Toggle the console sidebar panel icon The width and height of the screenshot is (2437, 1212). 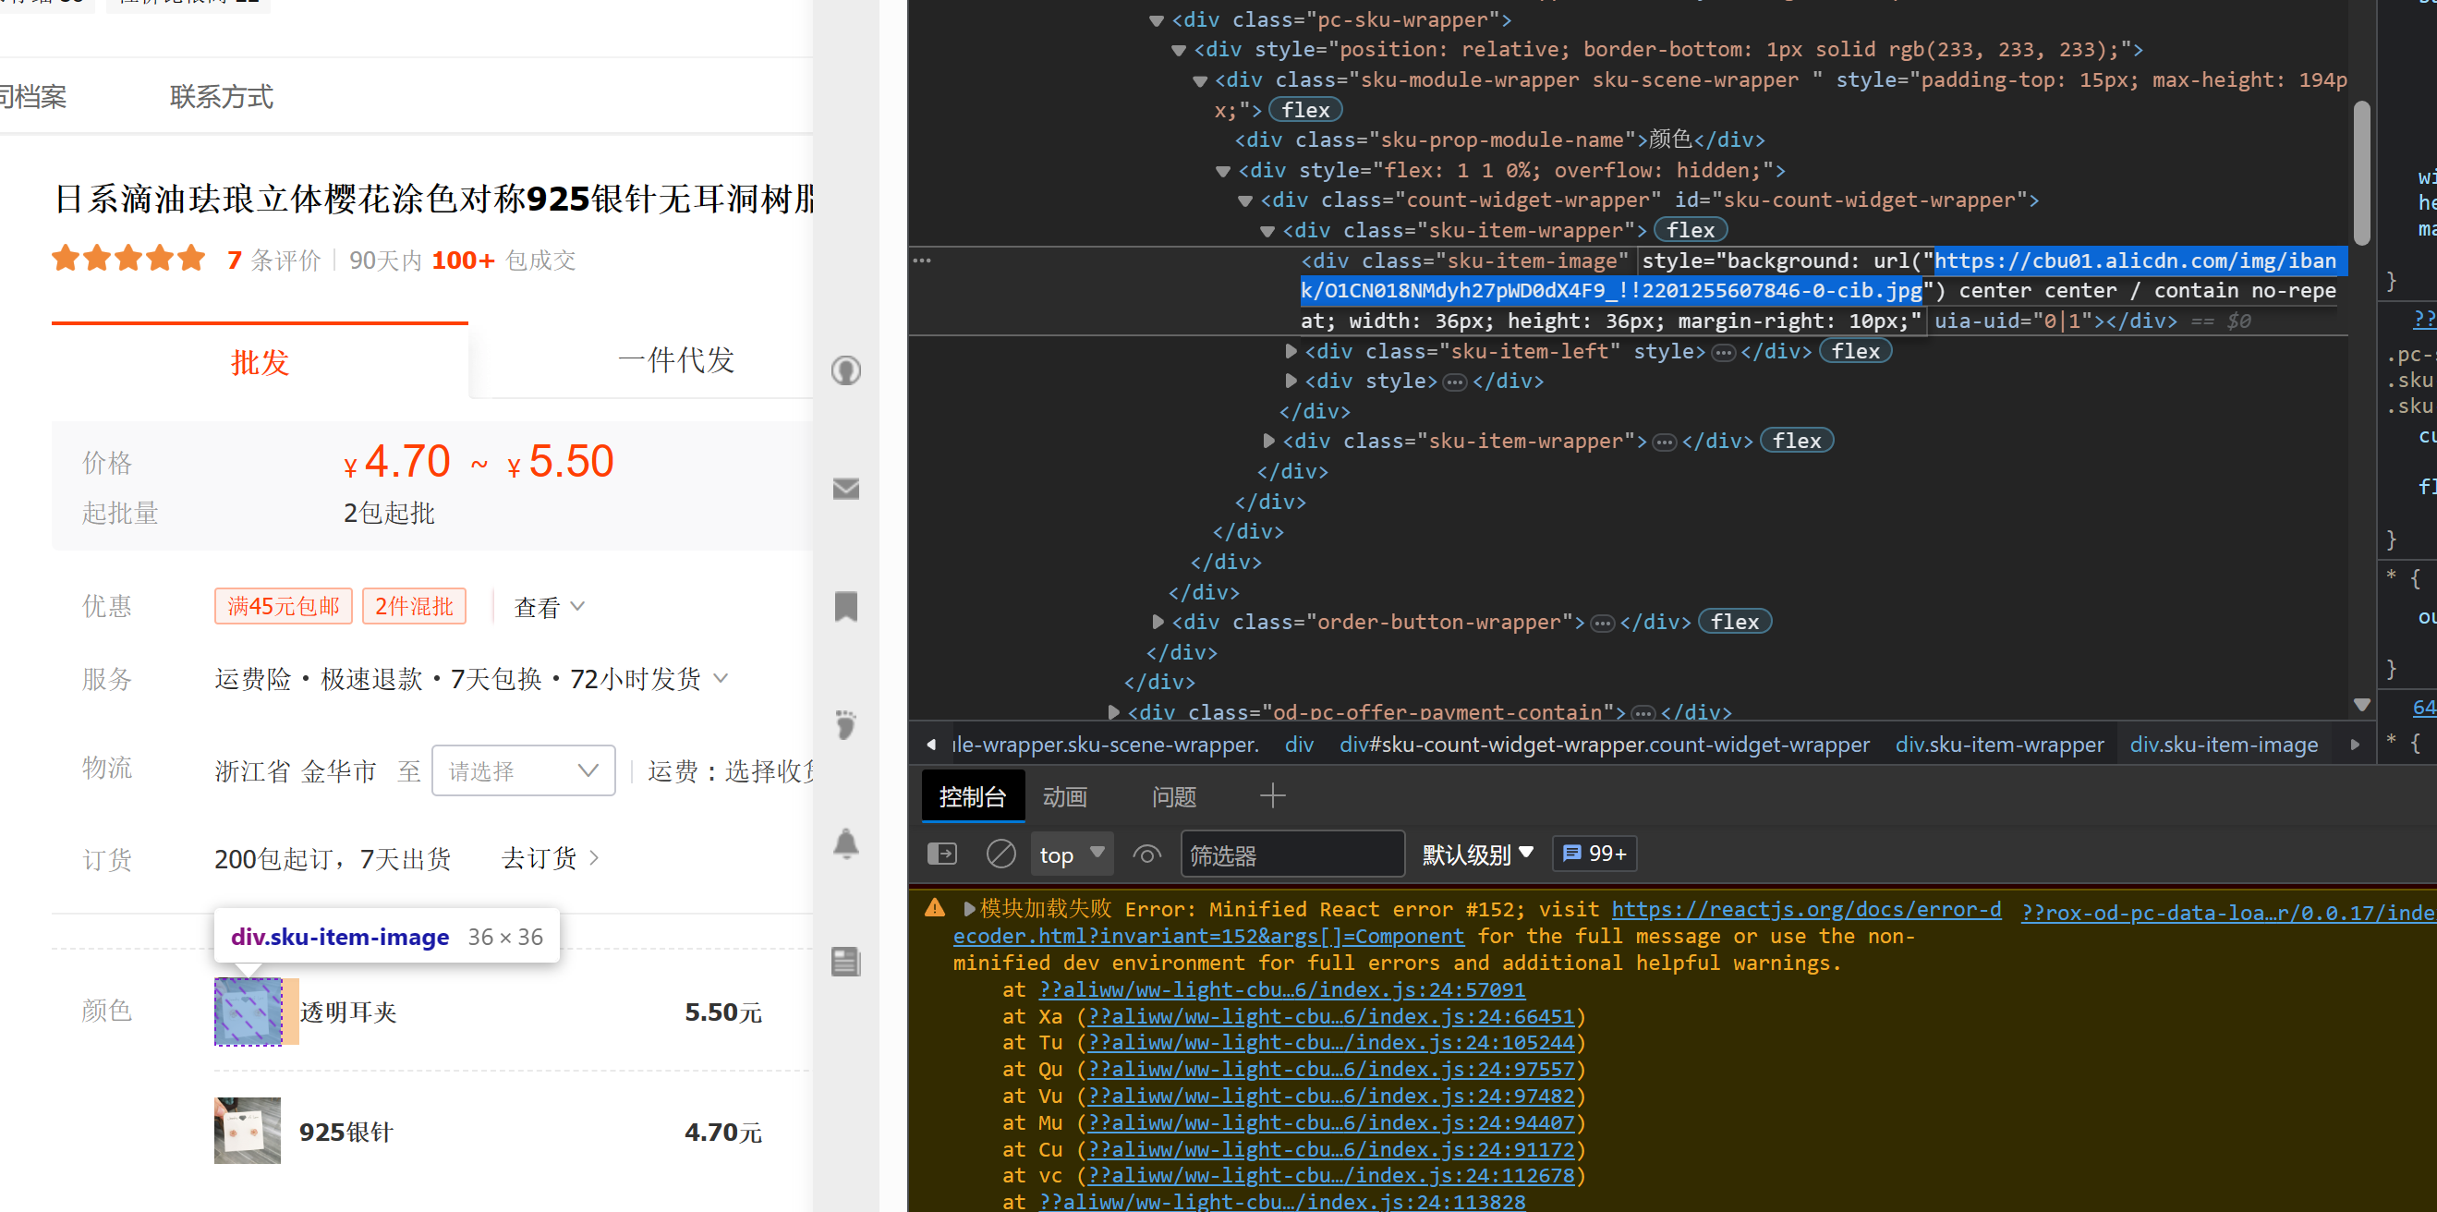(942, 854)
